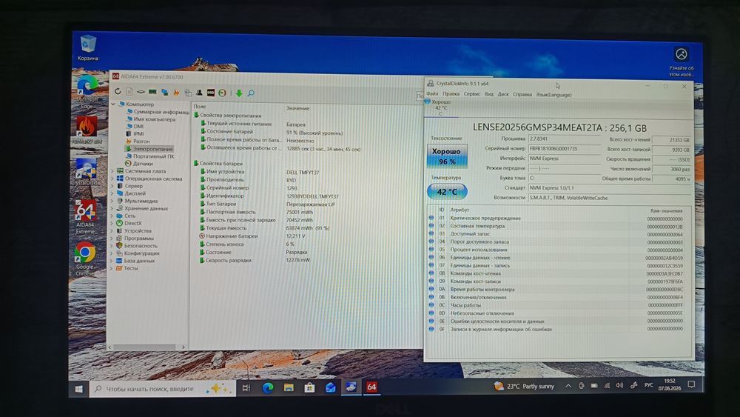
Task: Open File Explorer from taskbar
Action: [x=289, y=387]
